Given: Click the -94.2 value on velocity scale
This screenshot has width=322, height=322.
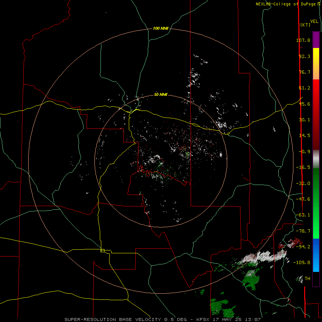Looking at the screenshot, I should coord(303,247).
